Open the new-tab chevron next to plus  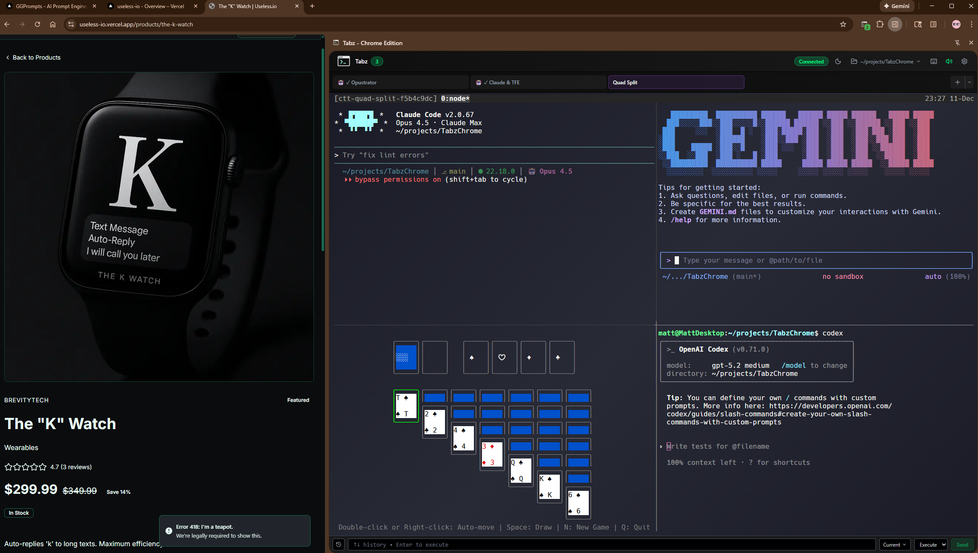(x=969, y=82)
